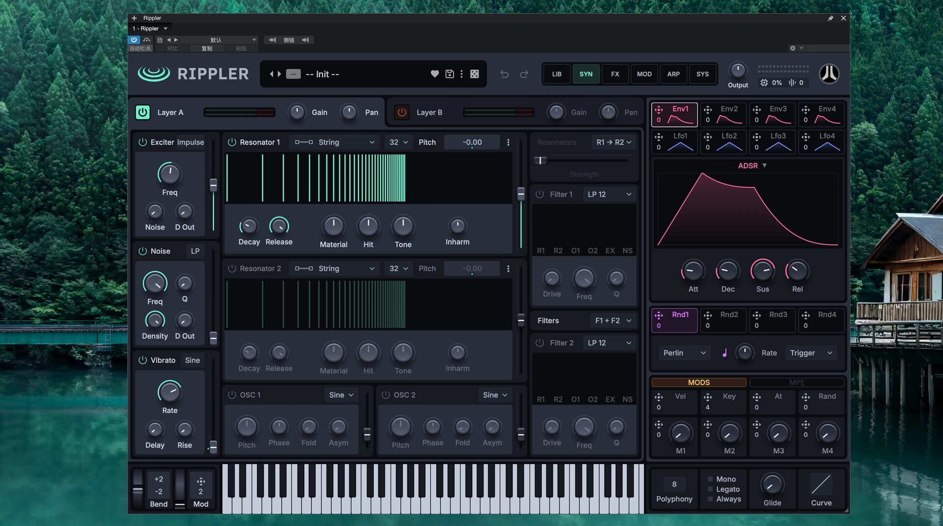The width and height of the screenshot is (943, 526).
Task: Switch to the LIB tab
Action: pos(556,74)
